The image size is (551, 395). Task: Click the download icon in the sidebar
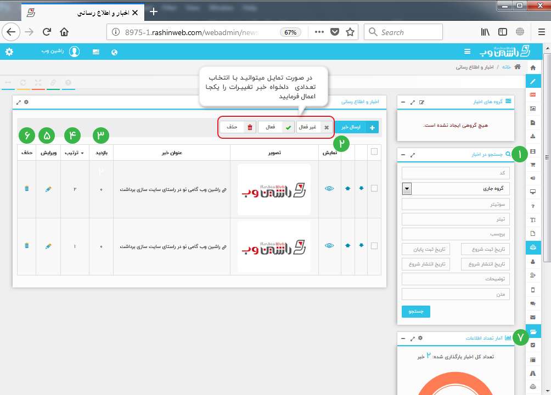pyautogui.click(x=533, y=137)
